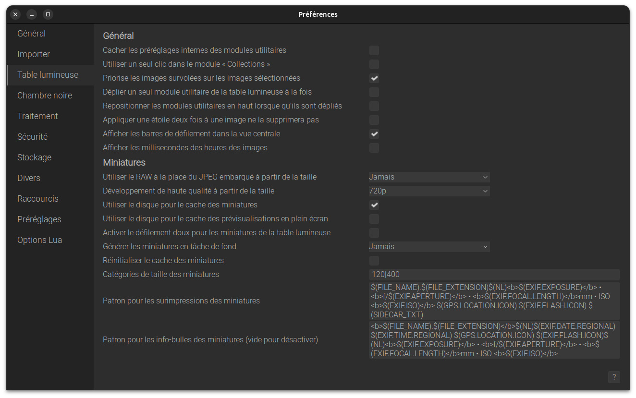Screen dimensions: 636x398
Task: Click the thumbnail size categories field
Action: (494, 275)
